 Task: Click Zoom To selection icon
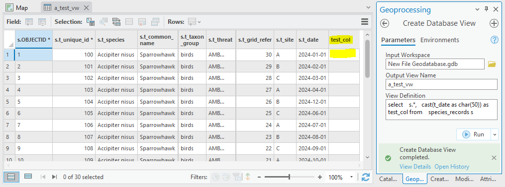103,22
